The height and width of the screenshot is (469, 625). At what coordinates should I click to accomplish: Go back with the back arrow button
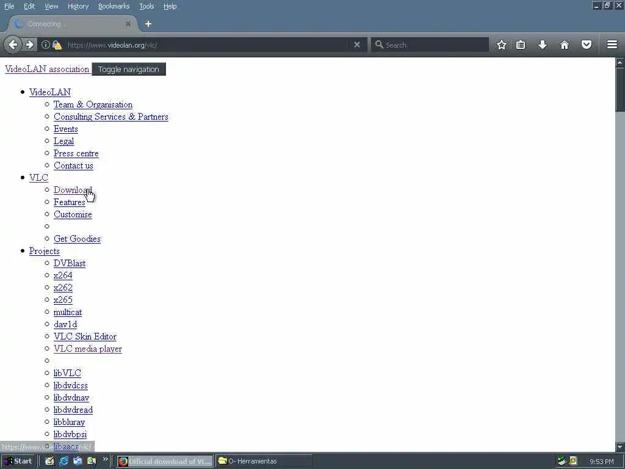coord(13,45)
